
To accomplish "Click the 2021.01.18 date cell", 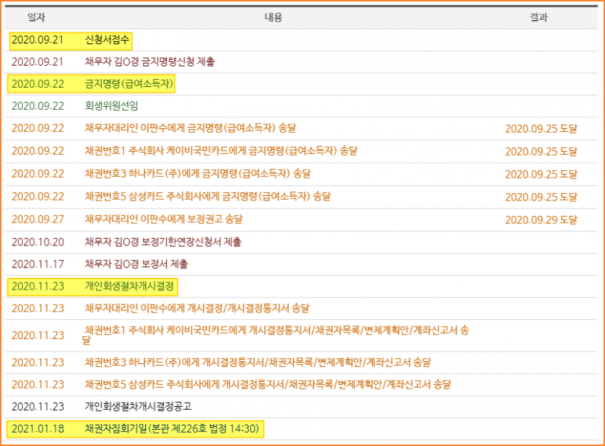I will (38, 428).
